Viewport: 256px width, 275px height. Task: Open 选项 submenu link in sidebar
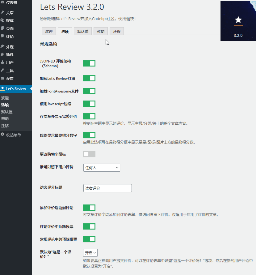5,105
